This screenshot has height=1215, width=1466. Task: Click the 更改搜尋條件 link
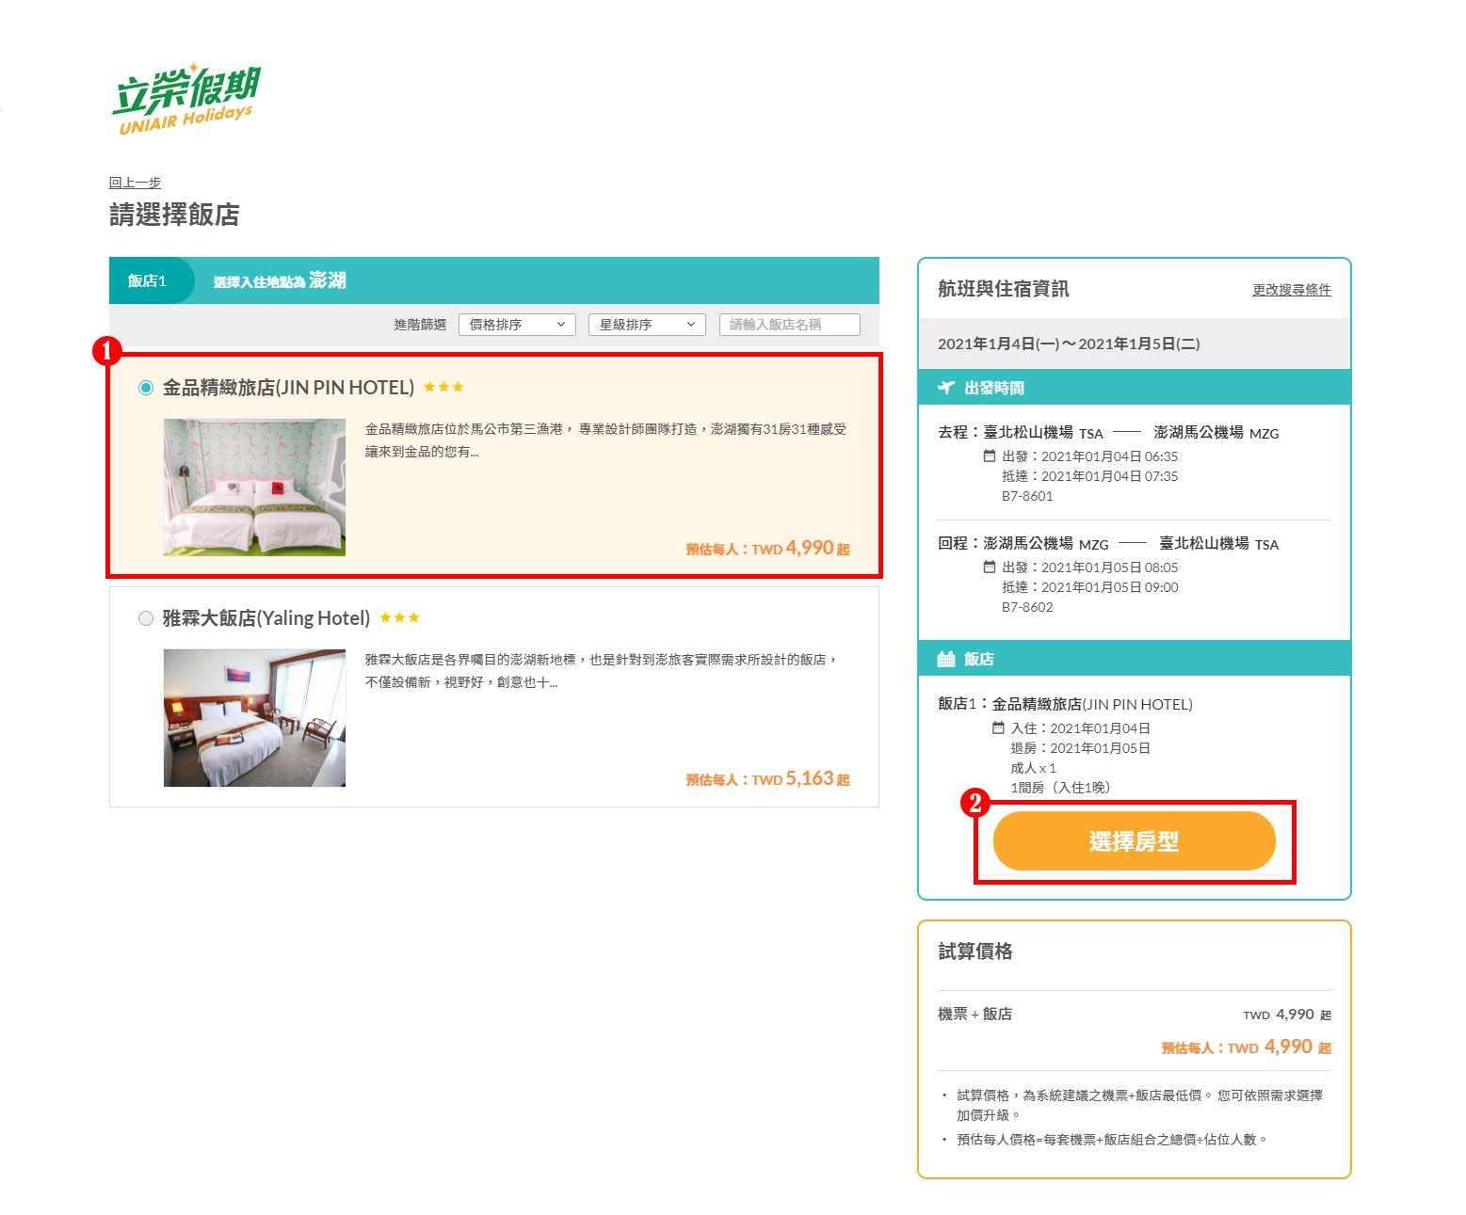[1291, 290]
